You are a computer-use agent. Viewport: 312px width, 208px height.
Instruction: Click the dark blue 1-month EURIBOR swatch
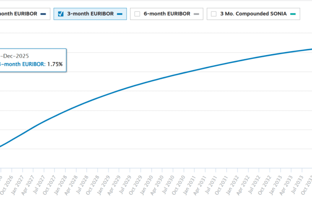click(x=43, y=14)
